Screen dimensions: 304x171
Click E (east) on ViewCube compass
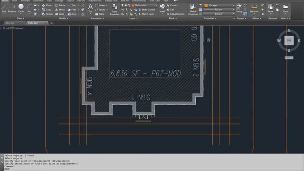pyautogui.click(x=299, y=40)
